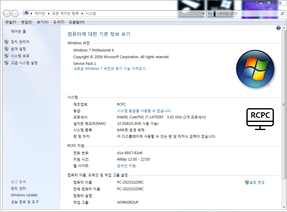Open 시스템 등급을 사용할 수 없습니다 link
287x212 pixels.
(x=144, y=111)
